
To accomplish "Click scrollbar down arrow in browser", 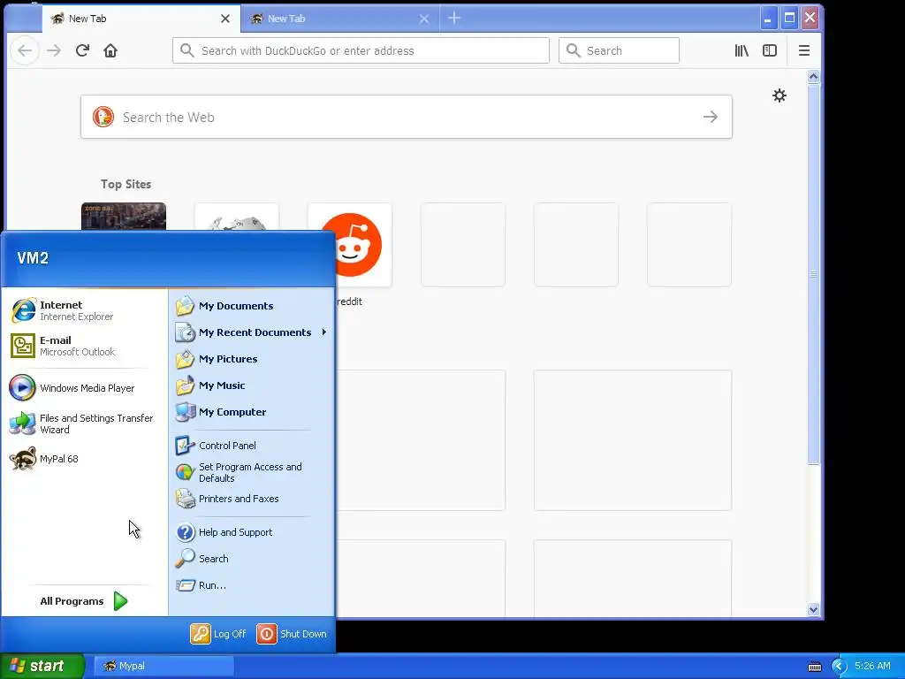I will coord(813,610).
